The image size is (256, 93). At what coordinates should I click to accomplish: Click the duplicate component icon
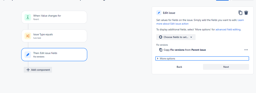[240, 13]
